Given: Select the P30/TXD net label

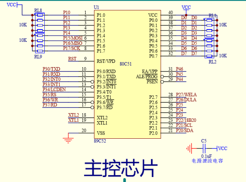Looking at the screenshot, I should [51, 69].
